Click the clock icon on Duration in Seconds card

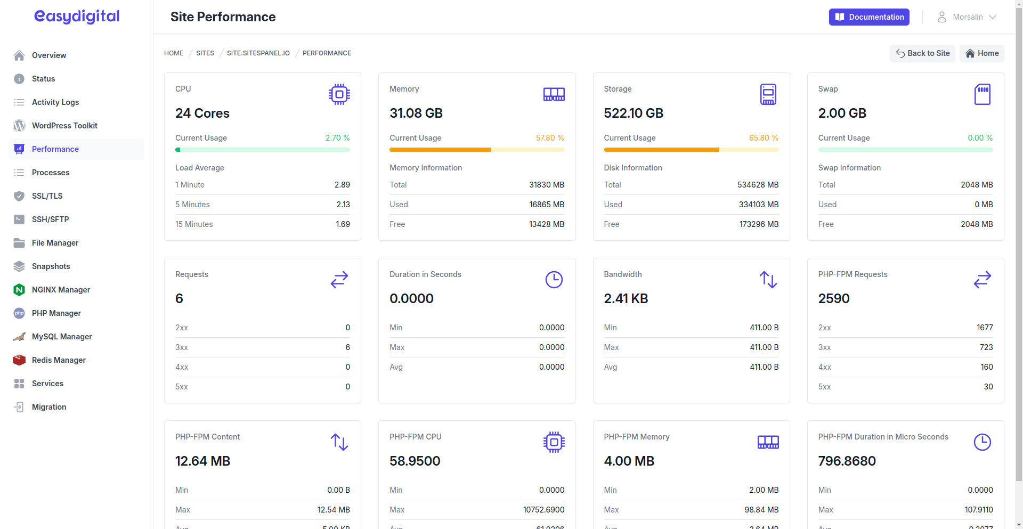(554, 279)
